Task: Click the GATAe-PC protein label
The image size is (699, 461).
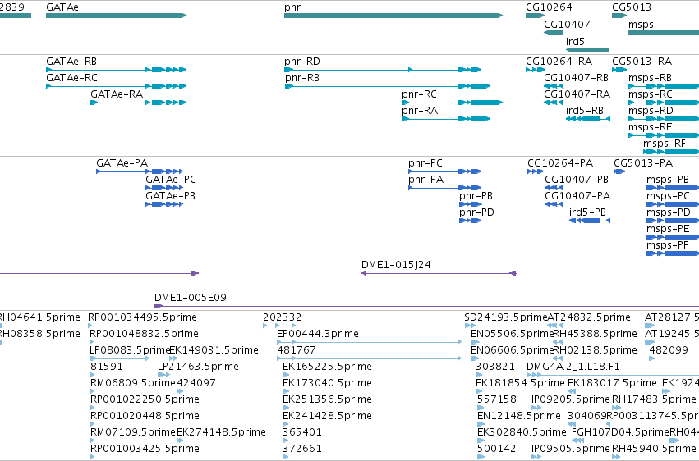Action: tap(170, 180)
